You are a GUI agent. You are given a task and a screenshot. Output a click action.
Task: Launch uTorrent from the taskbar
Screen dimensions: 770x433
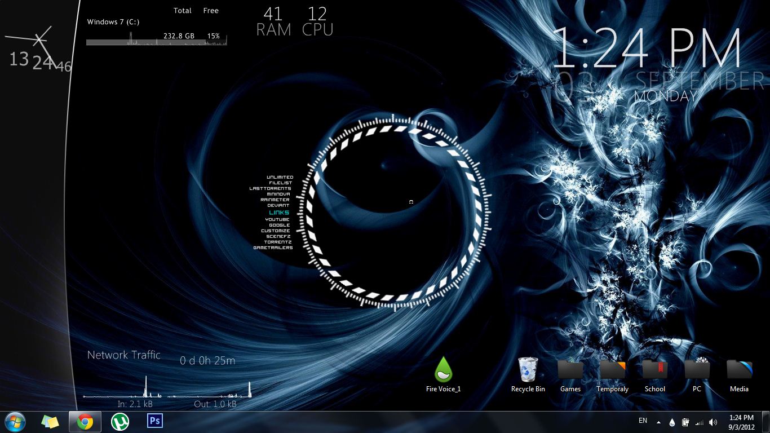[120, 422]
